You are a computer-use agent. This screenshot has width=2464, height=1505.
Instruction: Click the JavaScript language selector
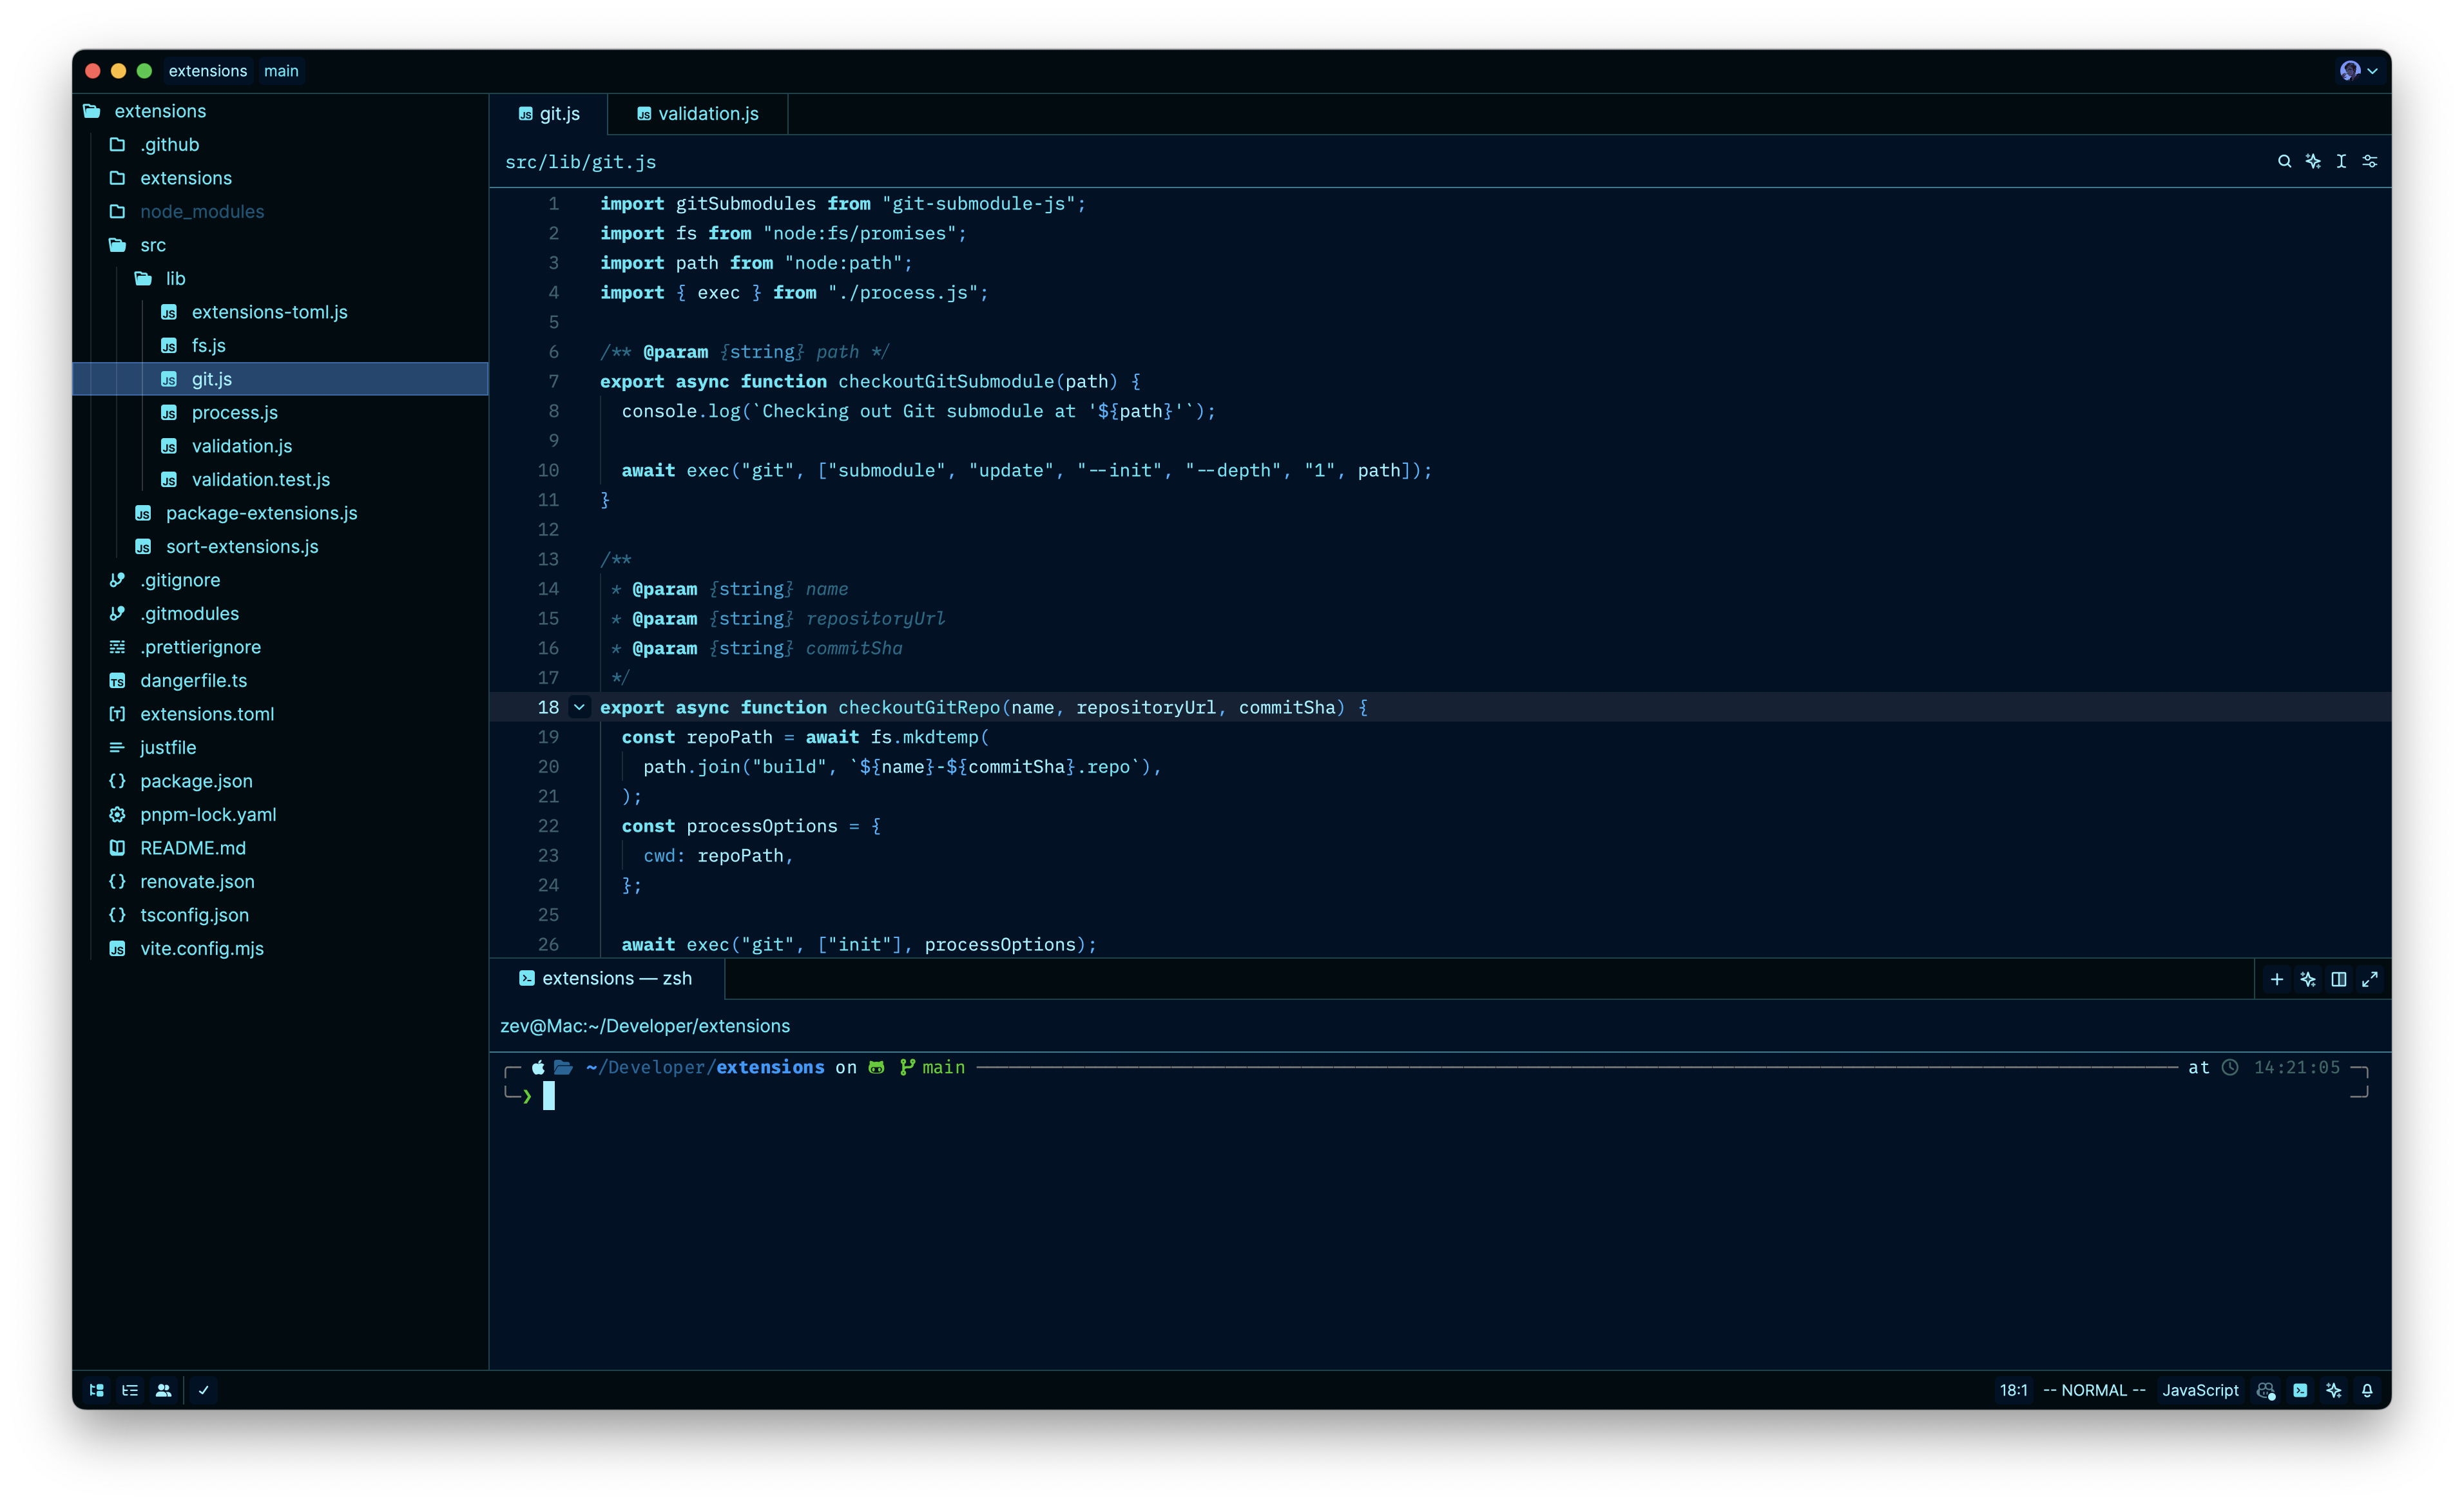coord(2200,1390)
